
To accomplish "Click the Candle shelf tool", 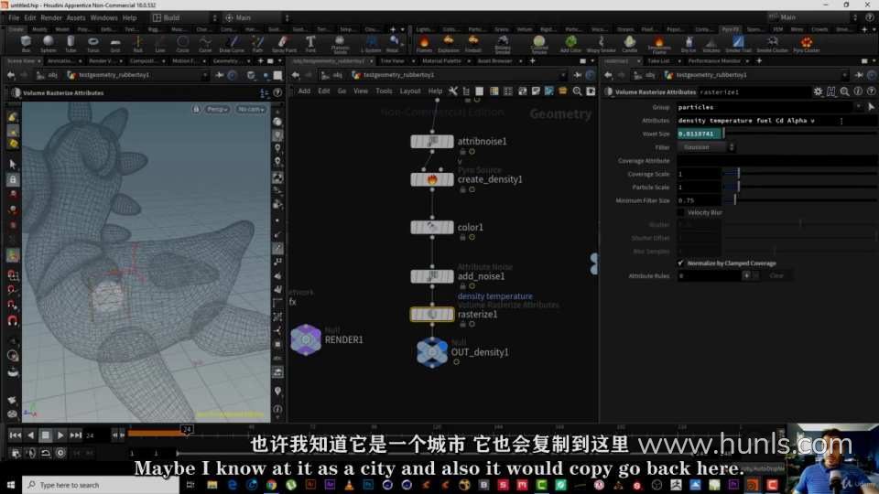I will [630, 43].
